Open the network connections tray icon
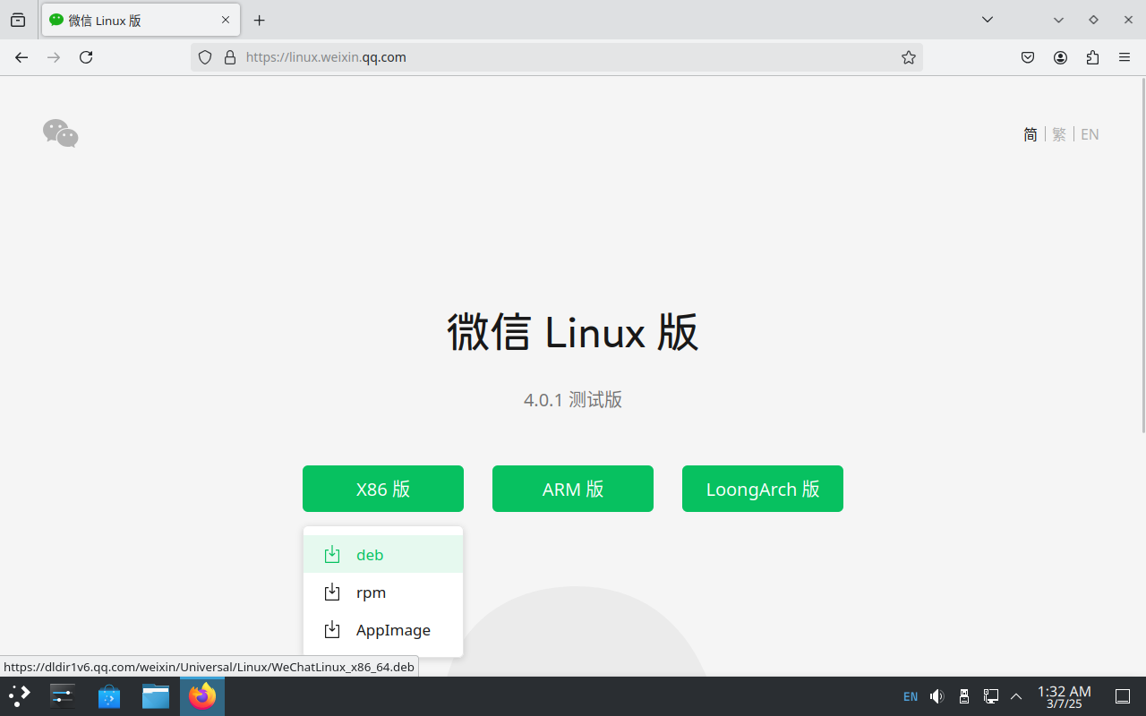Viewport: 1146px width, 716px height. (x=991, y=696)
